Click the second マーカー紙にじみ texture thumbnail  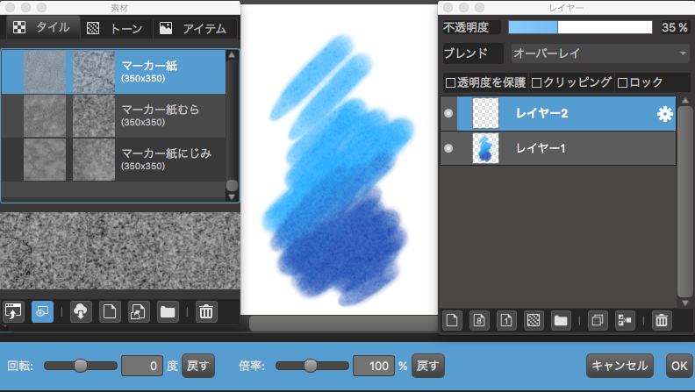(94, 160)
